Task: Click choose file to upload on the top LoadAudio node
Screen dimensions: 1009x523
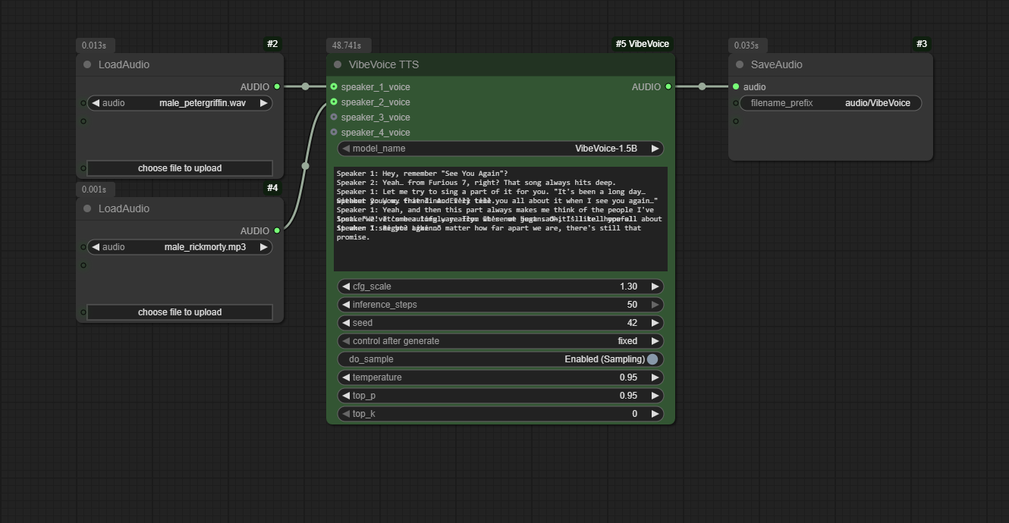Action: coord(180,168)
